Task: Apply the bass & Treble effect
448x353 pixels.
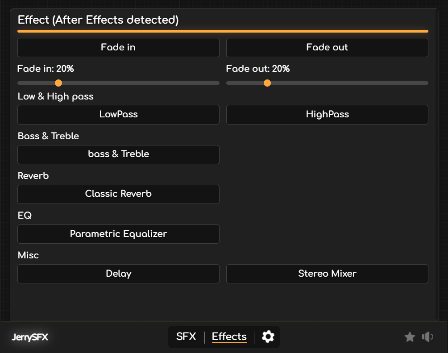Action: click(x=118, y=154)
